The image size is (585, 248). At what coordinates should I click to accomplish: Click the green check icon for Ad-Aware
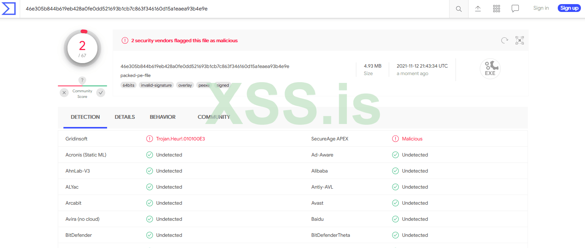395,155
